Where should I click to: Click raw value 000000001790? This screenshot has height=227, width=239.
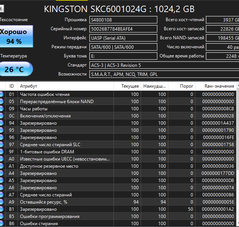(218, 130)
